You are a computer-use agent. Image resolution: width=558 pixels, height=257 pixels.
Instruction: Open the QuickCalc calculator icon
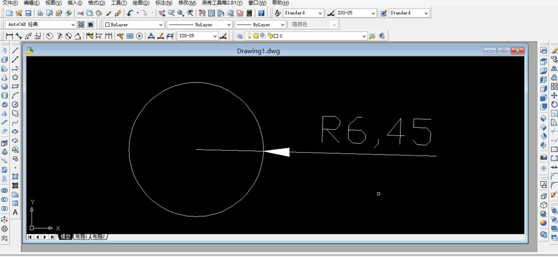click(x=249, y=13)
